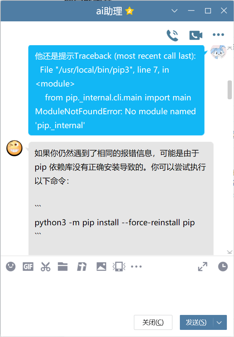This screenshot has width=234, height=337.
Task: Click the scroll down arrow in chat
Action: (230, 252)
